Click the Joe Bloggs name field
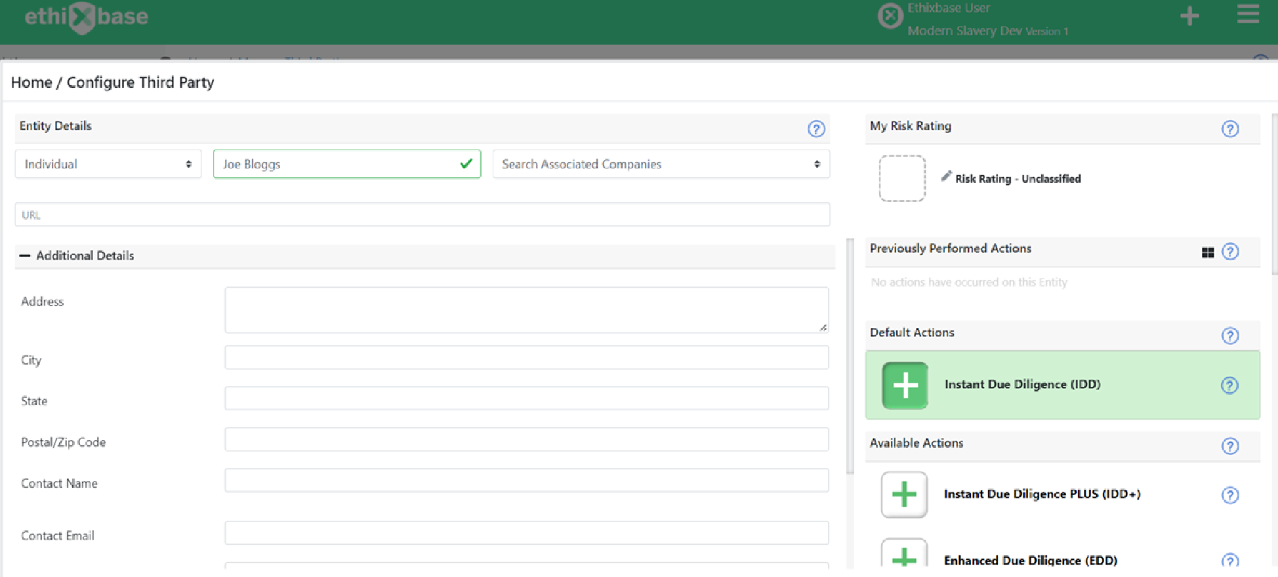 (347, 164)
